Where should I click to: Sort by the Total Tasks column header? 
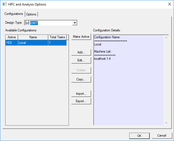pos(57,37)
